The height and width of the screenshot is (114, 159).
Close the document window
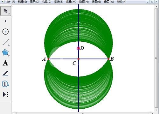pos(156,2)
